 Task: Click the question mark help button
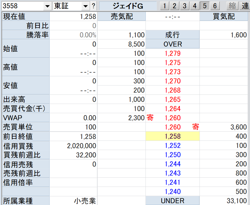pyautogui.click(x=93, y=6)
